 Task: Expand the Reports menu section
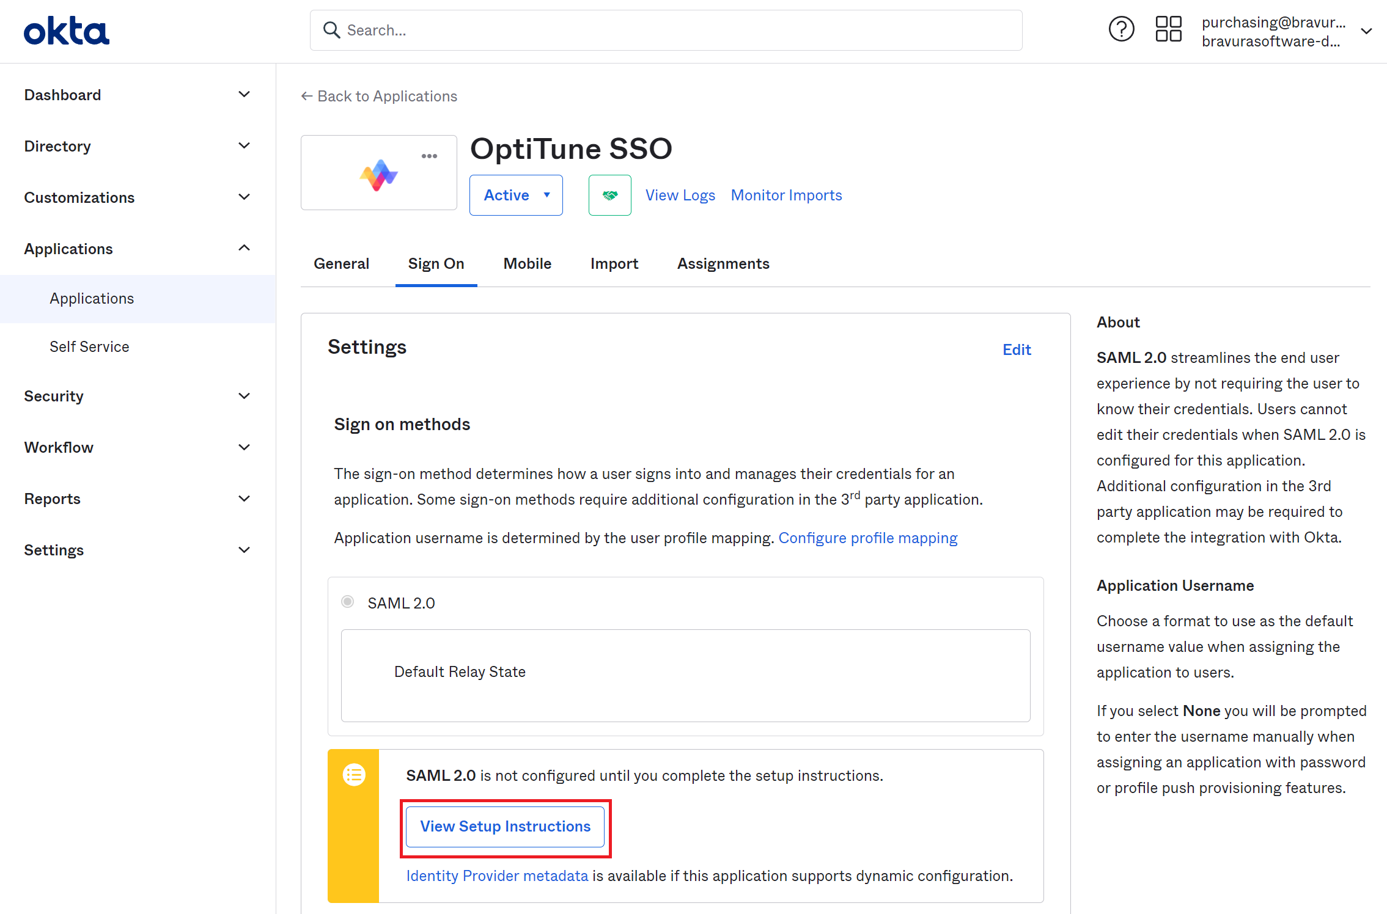138,499
